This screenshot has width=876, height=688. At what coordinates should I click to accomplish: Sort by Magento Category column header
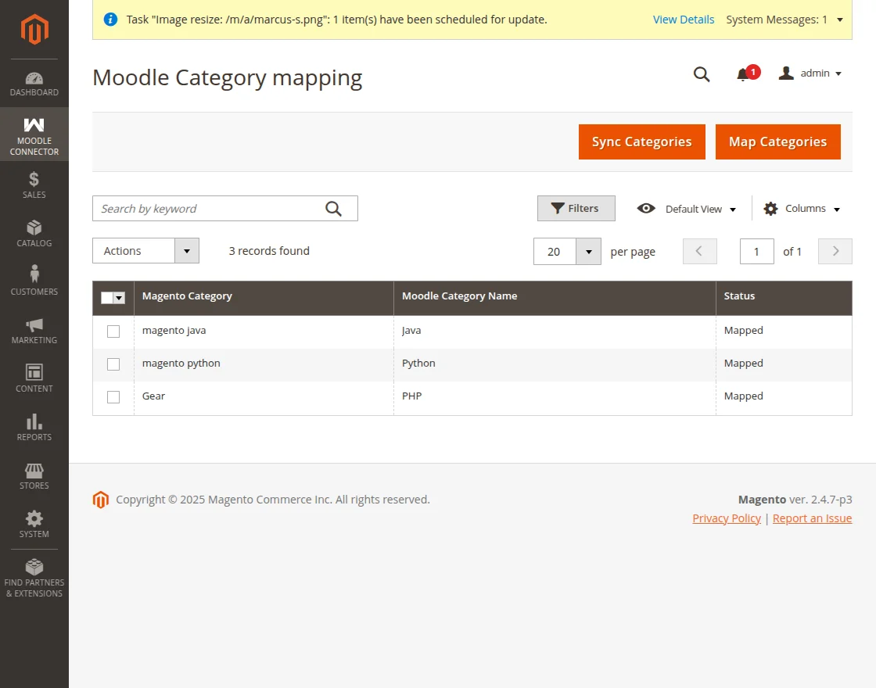[264, 296]
